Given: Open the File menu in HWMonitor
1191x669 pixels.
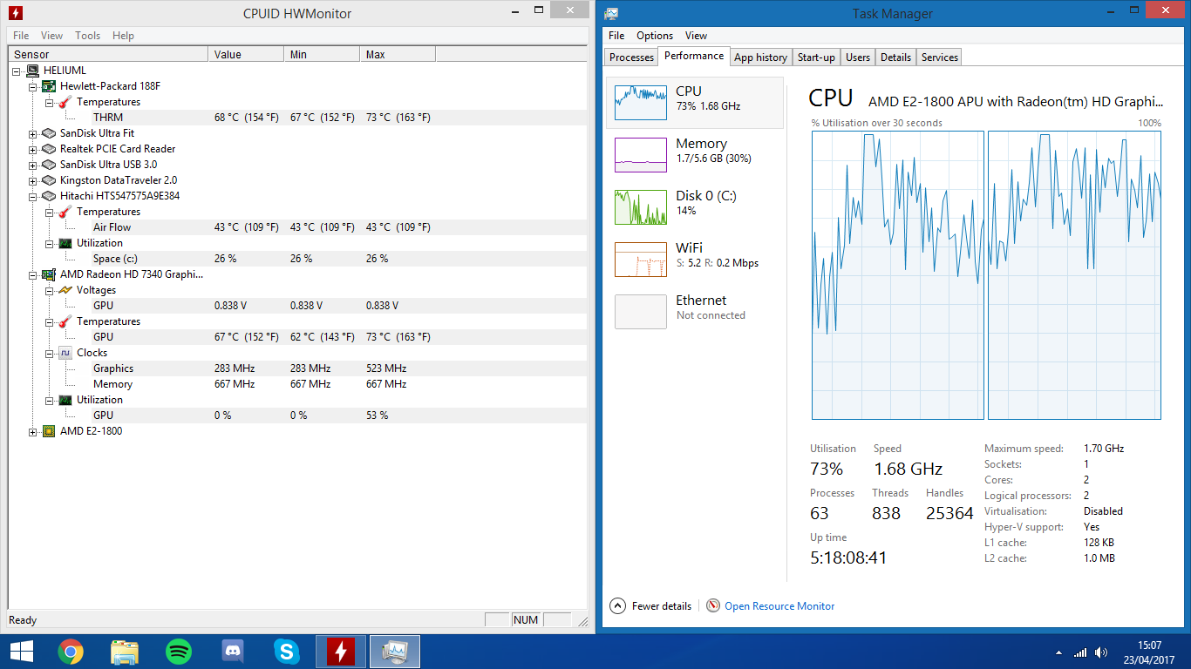Looking at the screenshot, I should (x=21, y=36).
